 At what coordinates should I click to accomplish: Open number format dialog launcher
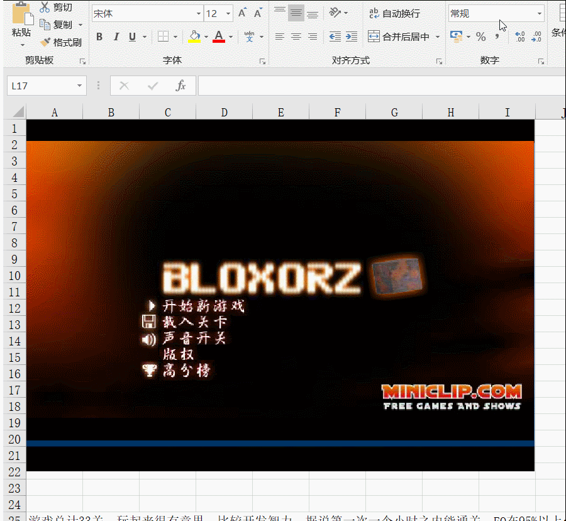(x=541, y=62)
